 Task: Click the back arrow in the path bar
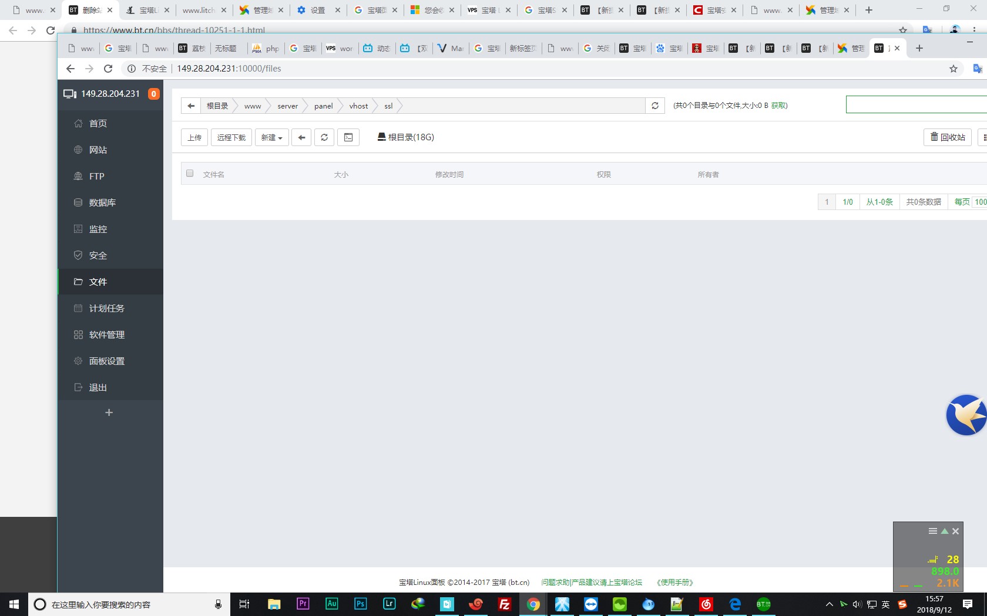point(190,106)
